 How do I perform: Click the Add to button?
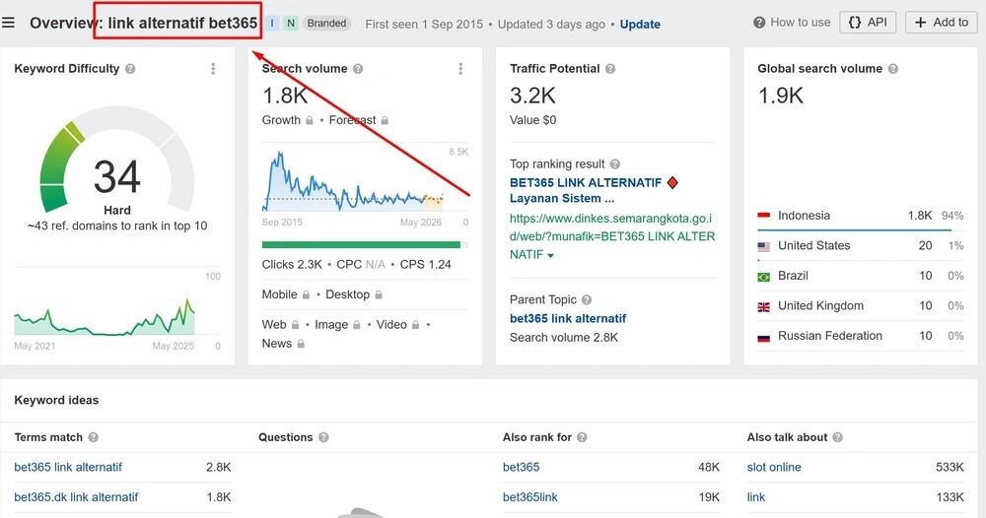[942, 23]
